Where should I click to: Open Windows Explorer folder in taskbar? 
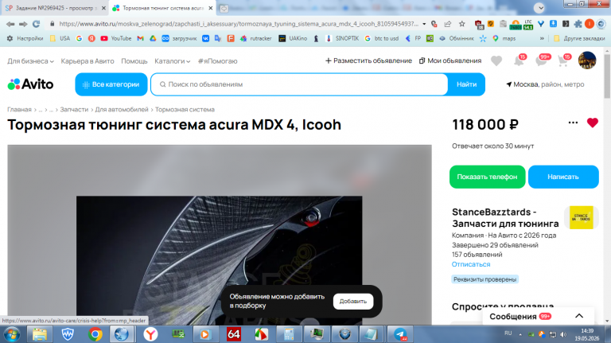coord(39,334)
